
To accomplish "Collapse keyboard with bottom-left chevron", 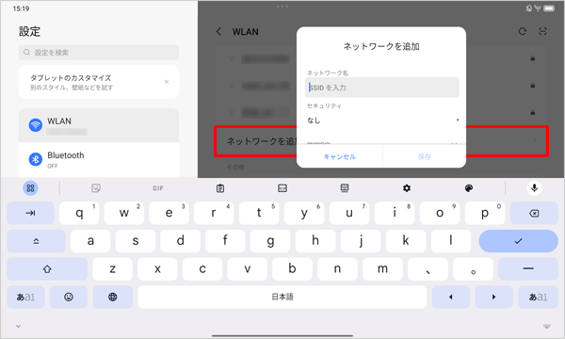I will tap(19, 327).
